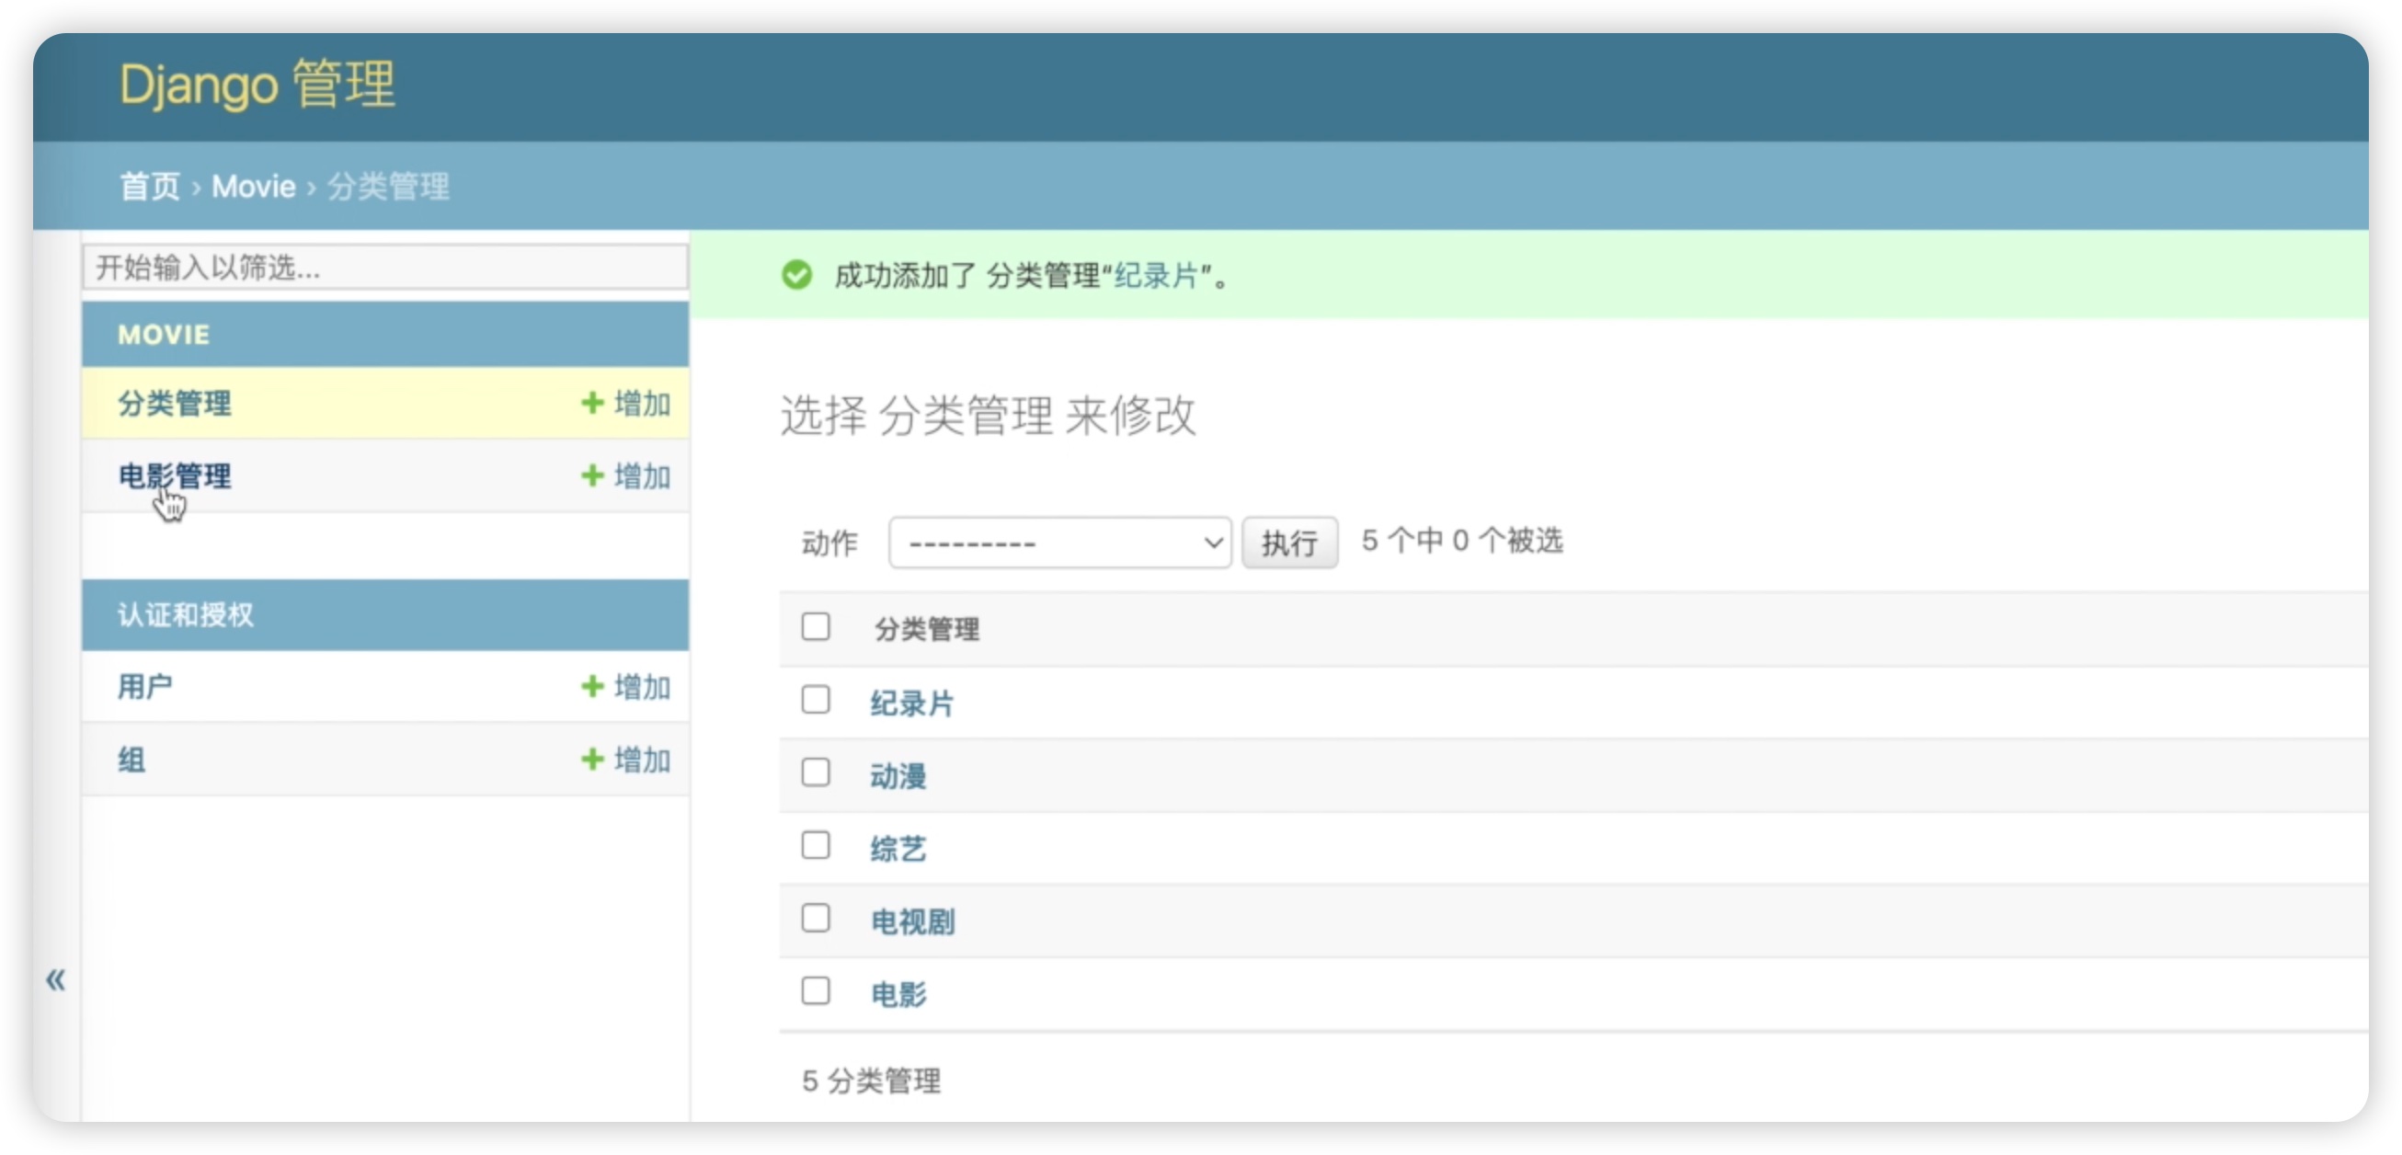
Task: Open the 动作 action dropdown
Action: tap(1060, 542)
